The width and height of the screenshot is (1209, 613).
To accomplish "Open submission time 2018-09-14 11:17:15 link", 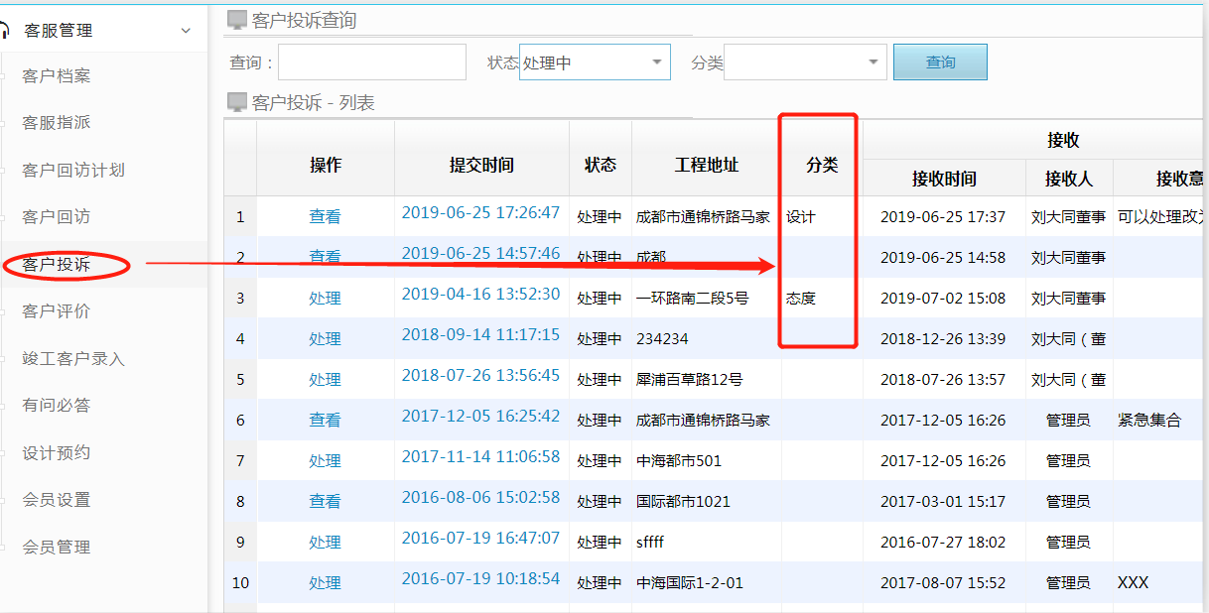I will (480, 335).
